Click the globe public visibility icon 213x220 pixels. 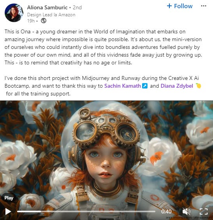[44, 21]
